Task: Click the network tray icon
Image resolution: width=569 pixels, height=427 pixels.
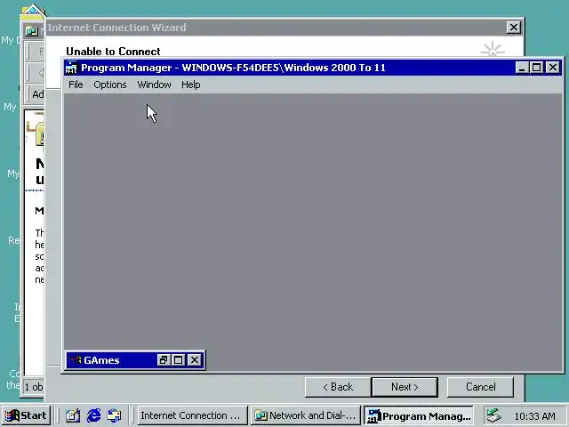Action: 494,415
